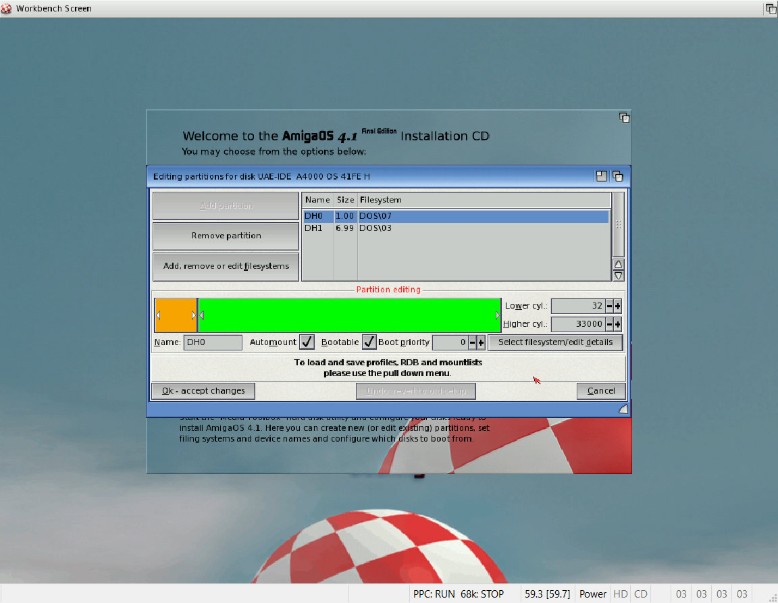The image size is (778, 603).
Task: Click depth gadget of Editing partitions window
Action: (618, 176)
